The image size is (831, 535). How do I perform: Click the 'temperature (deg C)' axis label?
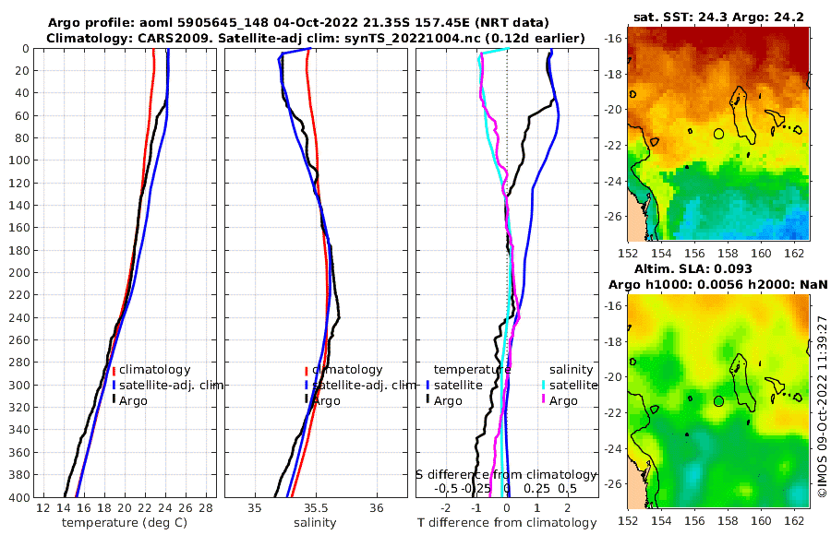125,523
